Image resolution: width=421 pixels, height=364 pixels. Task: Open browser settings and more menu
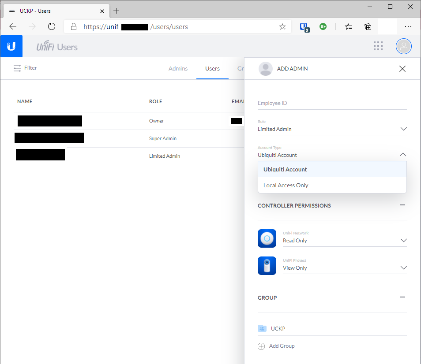click(x=408, y=26)
